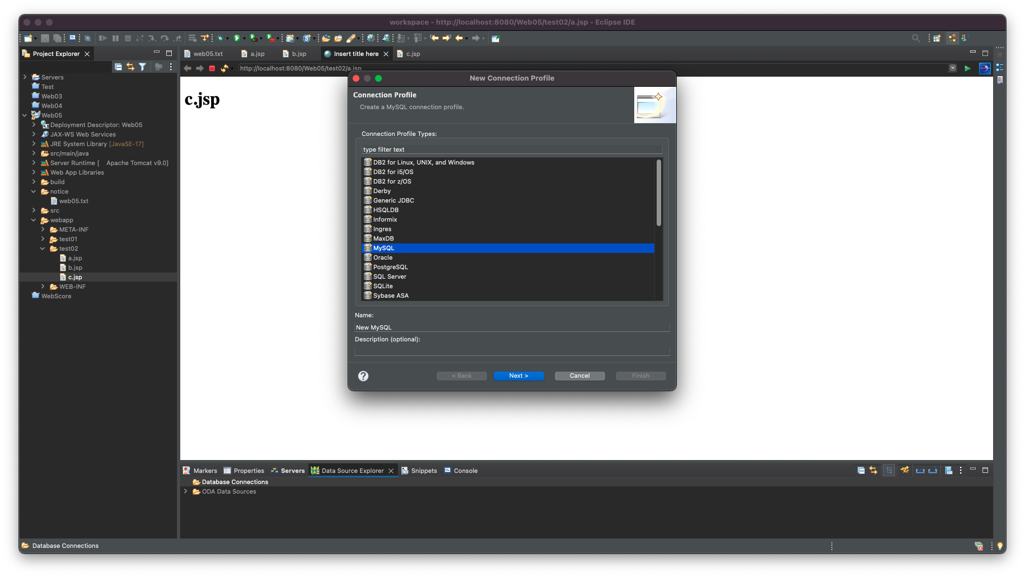Click the Next button in dialog

[x=518, y=376]
